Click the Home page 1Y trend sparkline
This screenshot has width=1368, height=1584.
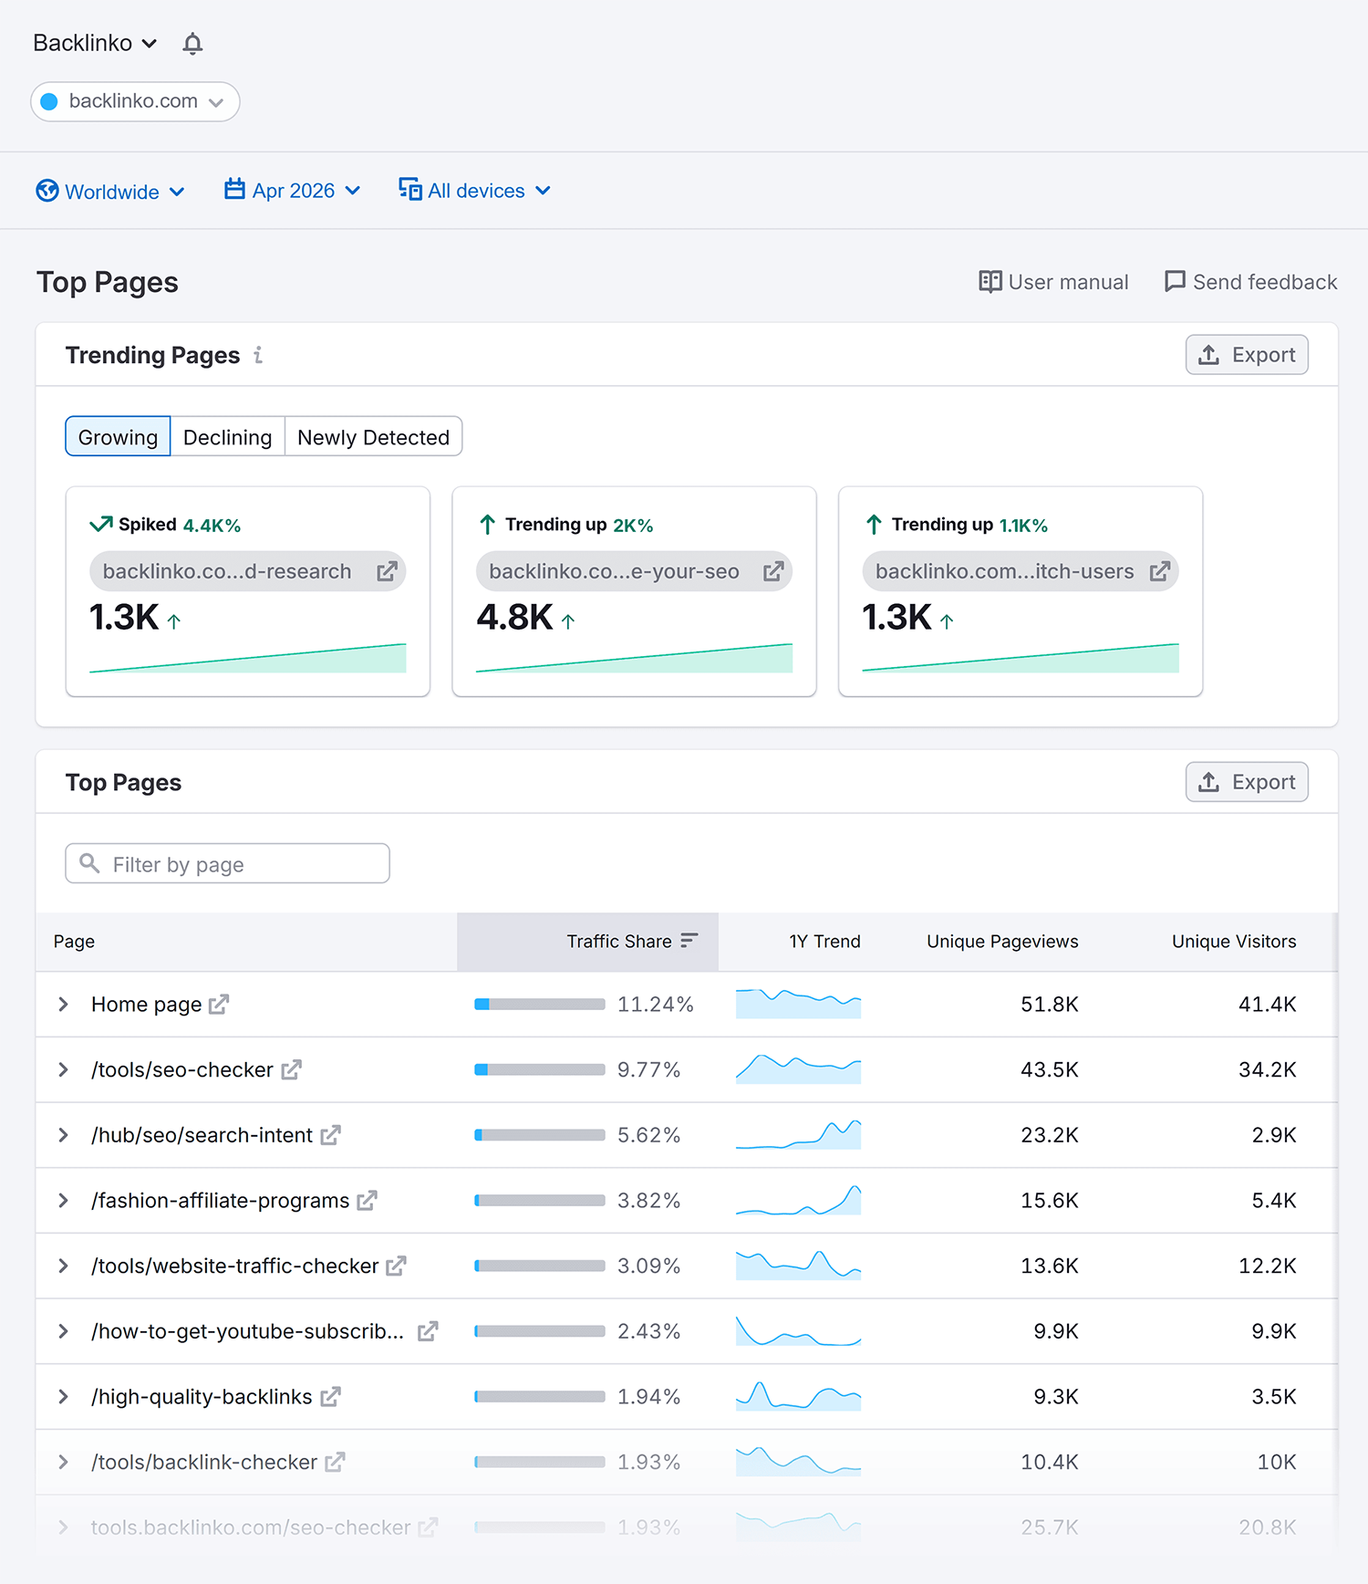[x=798, y=1004]
